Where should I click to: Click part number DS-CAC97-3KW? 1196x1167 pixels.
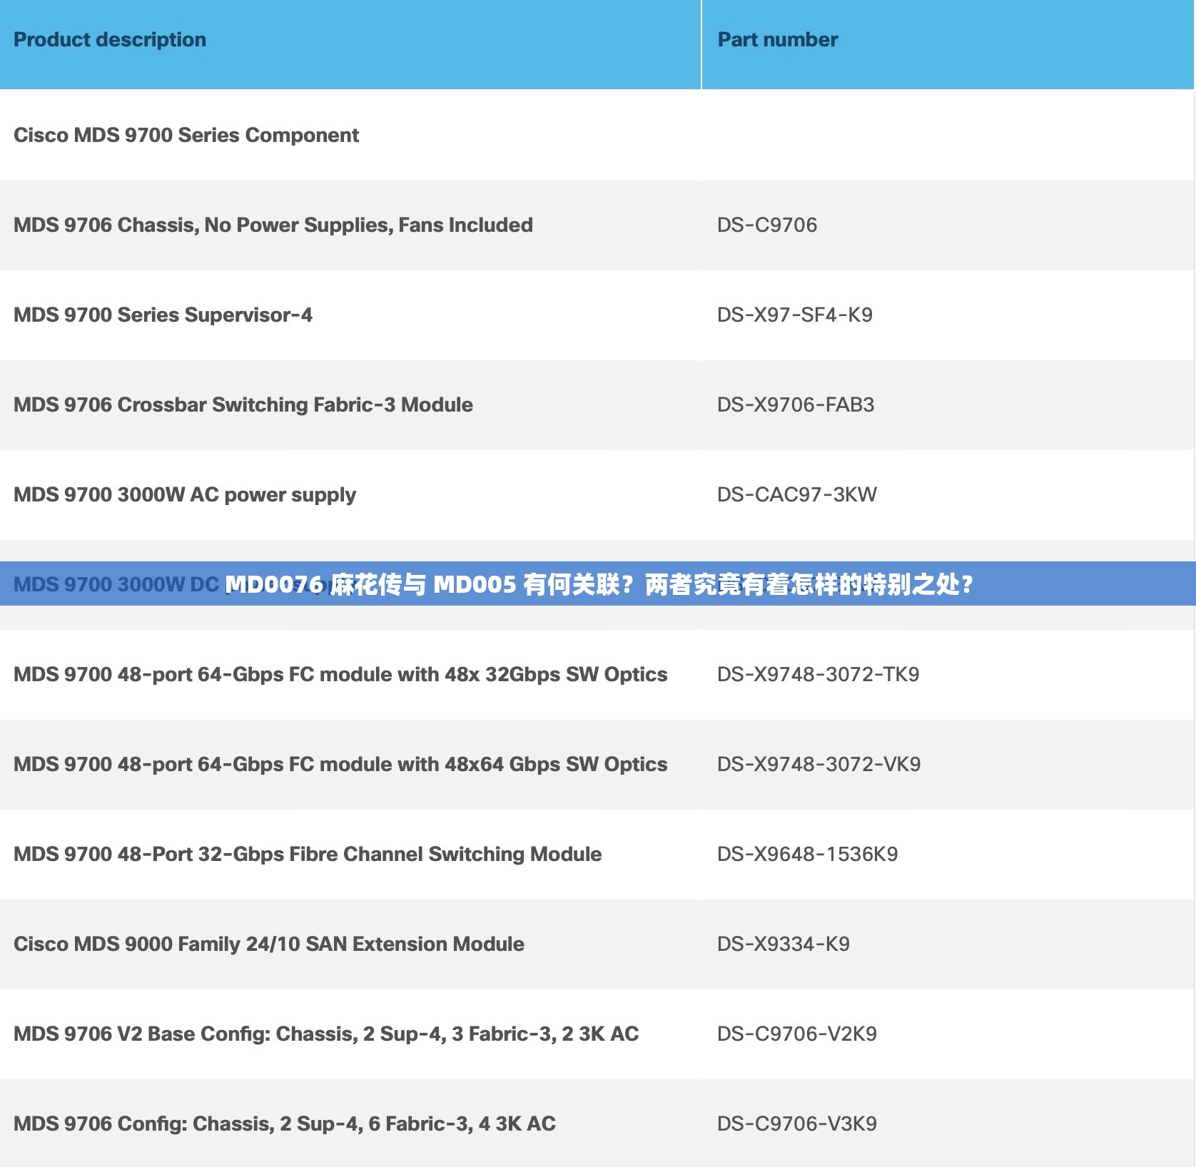(797, 495)
